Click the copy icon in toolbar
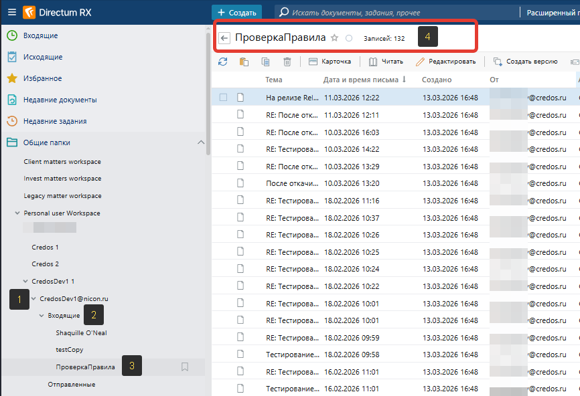This screenshot has width=580, height=396. (x=266, y=62)
